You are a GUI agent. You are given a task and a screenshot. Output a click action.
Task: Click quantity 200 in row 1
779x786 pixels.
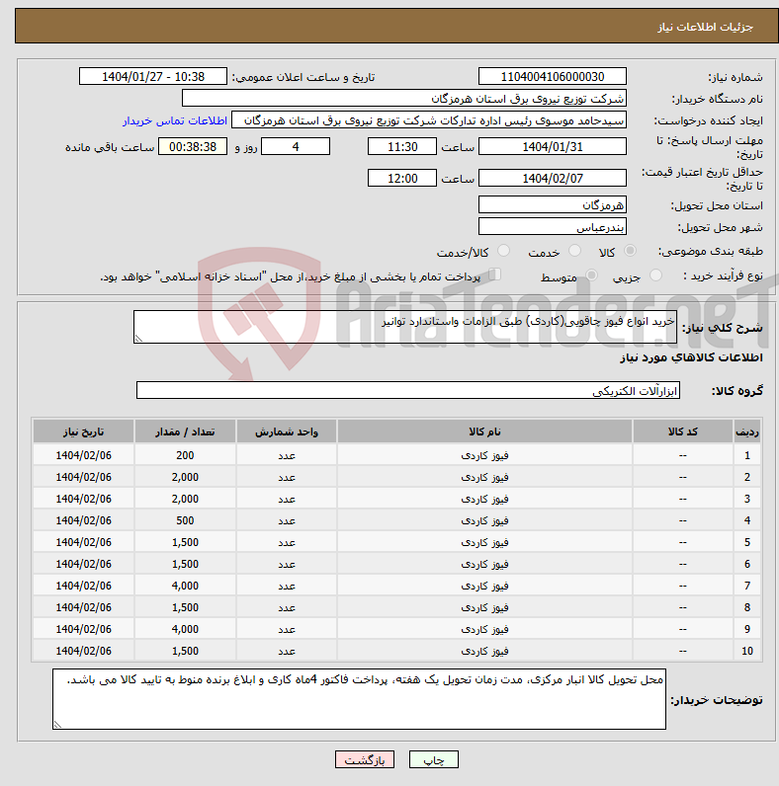(185, 455)
